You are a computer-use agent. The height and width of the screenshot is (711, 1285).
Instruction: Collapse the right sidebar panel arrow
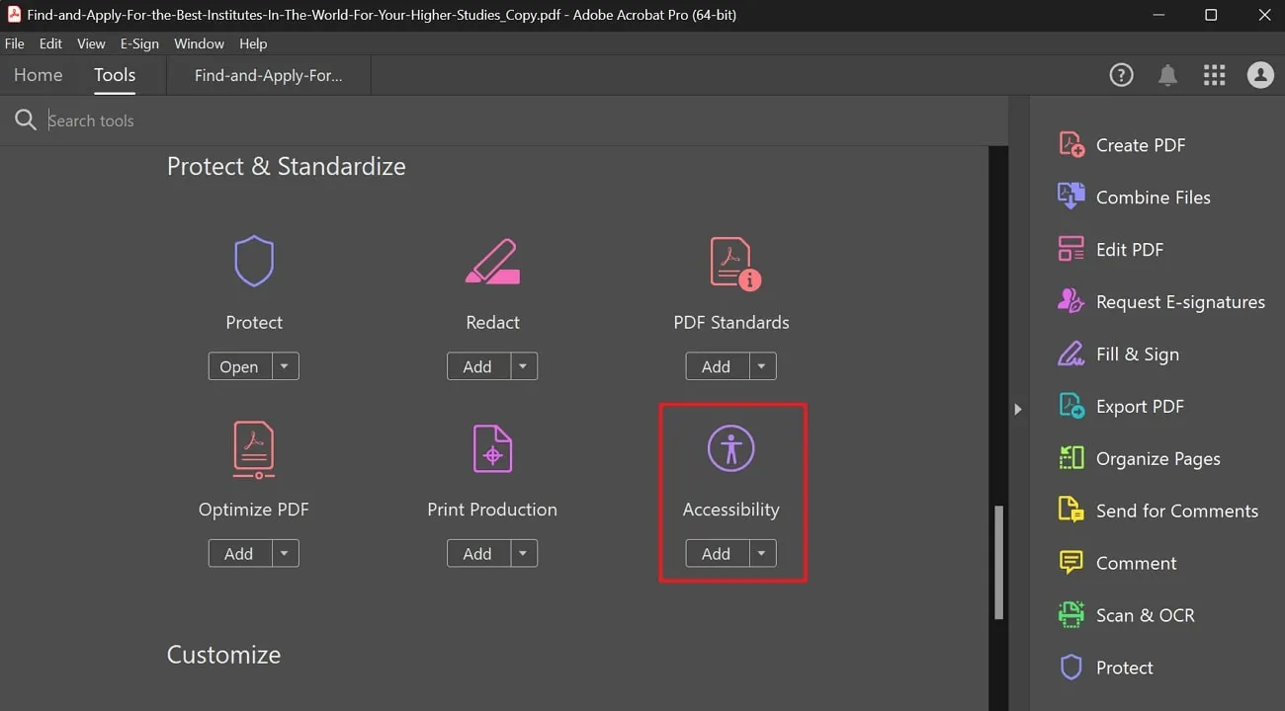pyautogui.click(x=1018, y=408)
